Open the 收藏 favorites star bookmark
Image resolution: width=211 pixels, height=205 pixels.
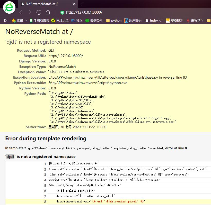pyautogui.click(x=17, y=20)
